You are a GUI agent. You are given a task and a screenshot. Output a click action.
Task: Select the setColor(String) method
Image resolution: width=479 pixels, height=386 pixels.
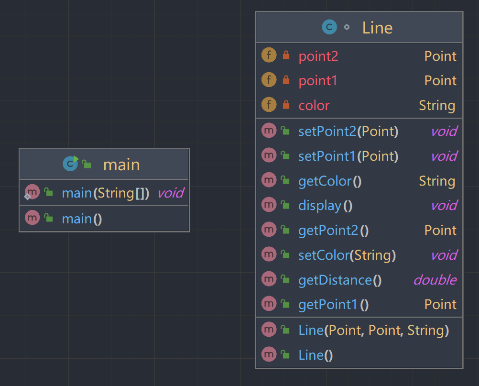pos(347,255)
